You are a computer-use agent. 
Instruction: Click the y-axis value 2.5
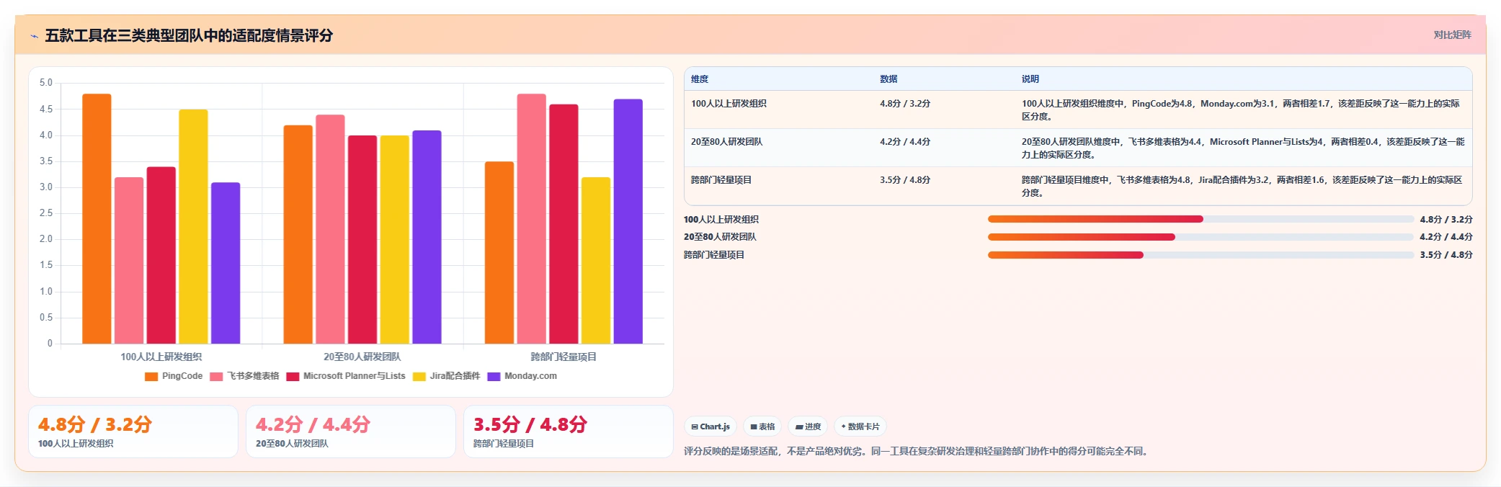click(46, 213)
